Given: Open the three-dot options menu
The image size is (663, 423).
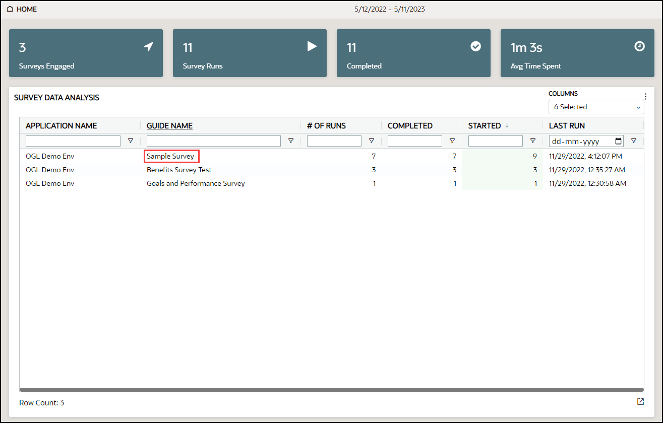Looking at the screenshot, I should [645, 96].
